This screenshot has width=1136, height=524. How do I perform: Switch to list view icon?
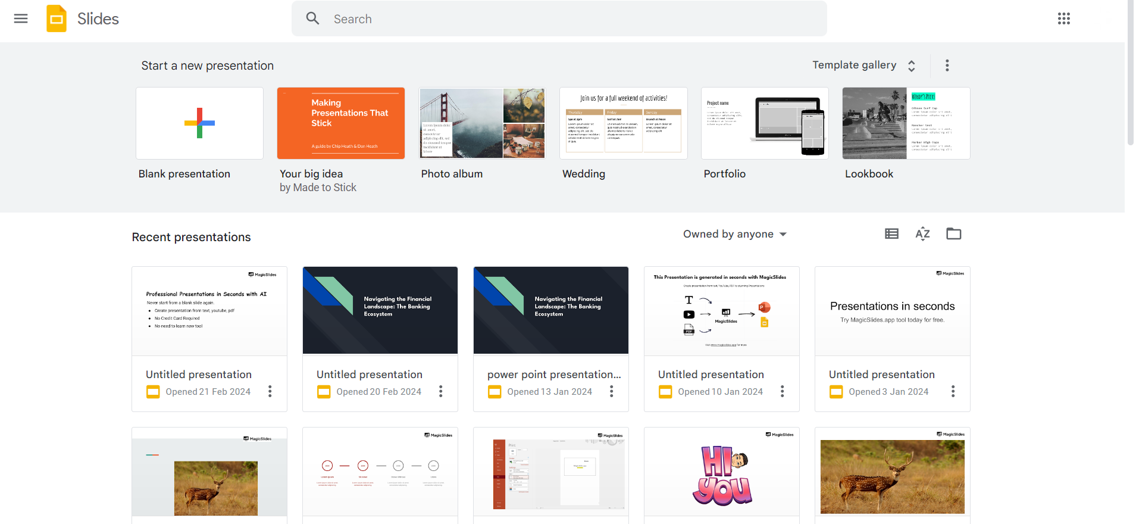pyautogui.click(x=891, y=234)
